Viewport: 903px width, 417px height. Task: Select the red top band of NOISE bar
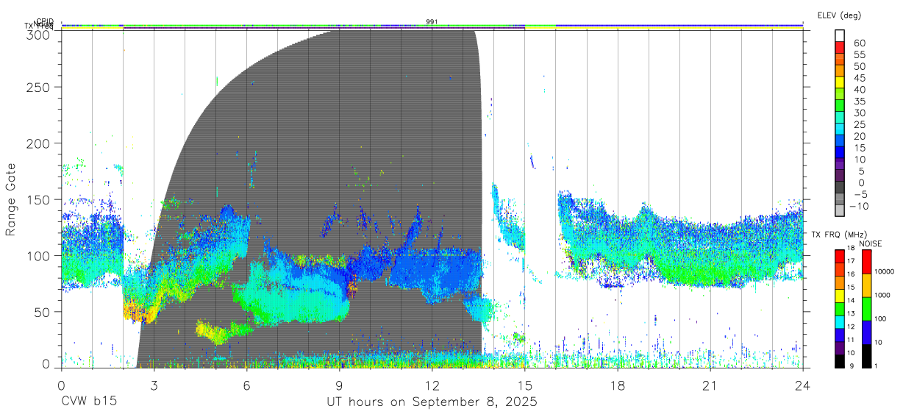click(x=867, y=260)
